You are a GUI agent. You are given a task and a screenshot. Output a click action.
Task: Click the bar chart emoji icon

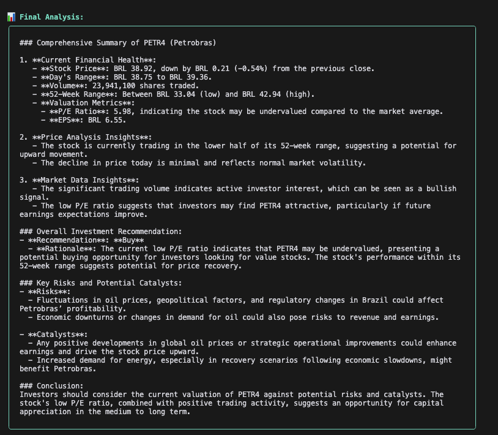(x=11, y=17)
